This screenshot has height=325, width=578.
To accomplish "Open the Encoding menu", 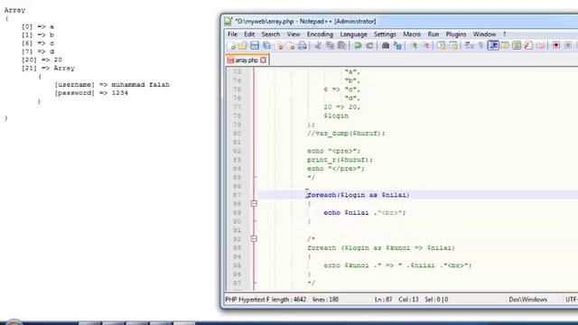I will 320,34.
